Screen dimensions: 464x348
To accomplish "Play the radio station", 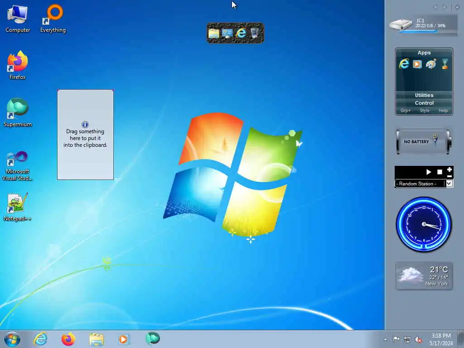I will point(429,172).
